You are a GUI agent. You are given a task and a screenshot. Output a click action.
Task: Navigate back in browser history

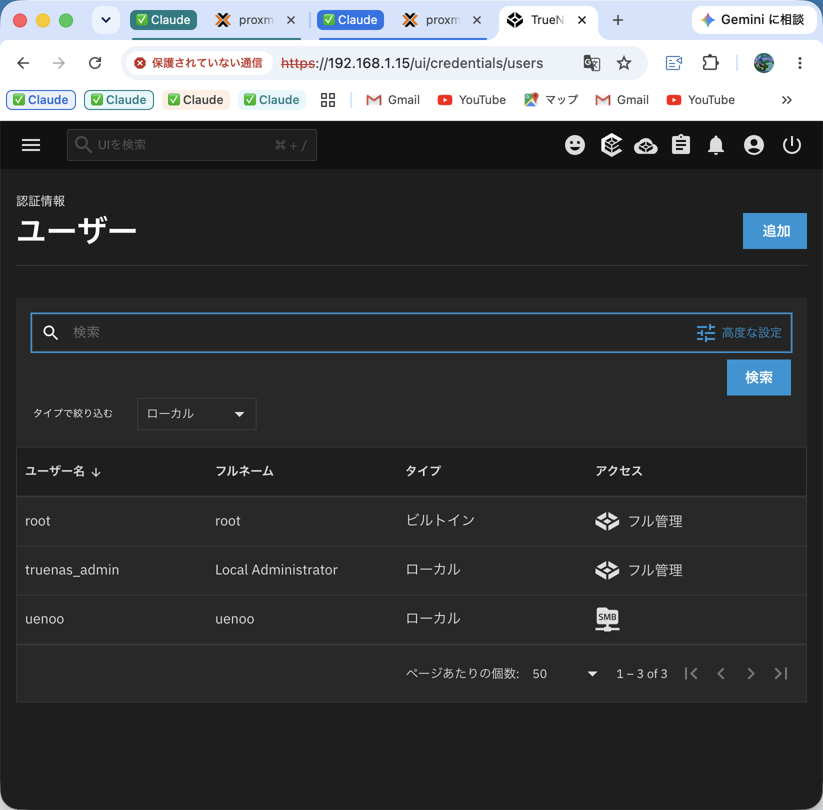(x=23, y=63)
